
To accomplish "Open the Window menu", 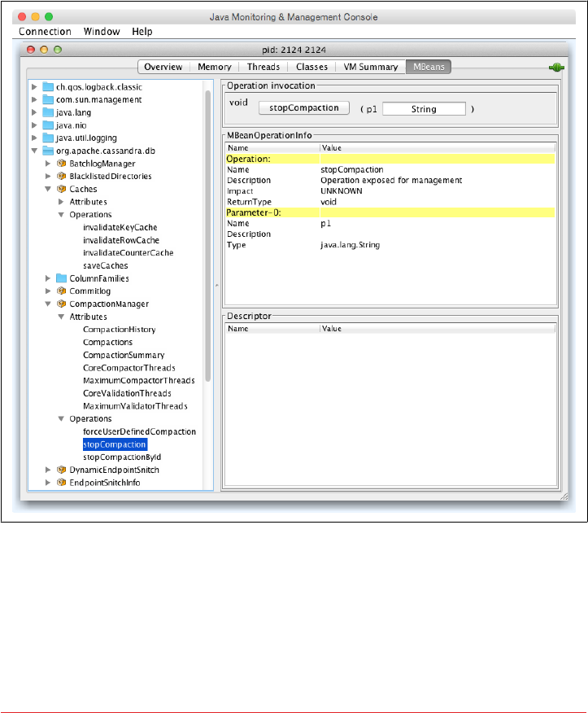I will click(x=102, y=32).
